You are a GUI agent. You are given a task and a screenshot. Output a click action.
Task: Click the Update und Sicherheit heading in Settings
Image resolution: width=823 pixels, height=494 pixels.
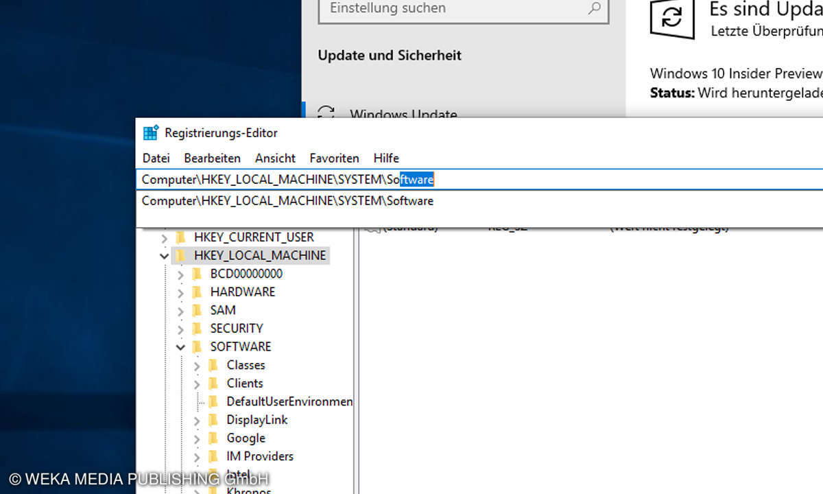click(x=390, y=56)
